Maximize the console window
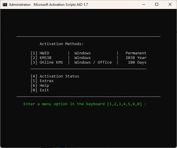The height and width of the screenshot is (148, 177). click(x=157, y=5)
